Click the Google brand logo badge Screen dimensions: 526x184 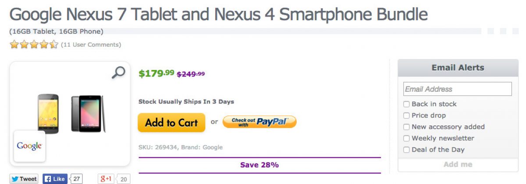(29, 146)
